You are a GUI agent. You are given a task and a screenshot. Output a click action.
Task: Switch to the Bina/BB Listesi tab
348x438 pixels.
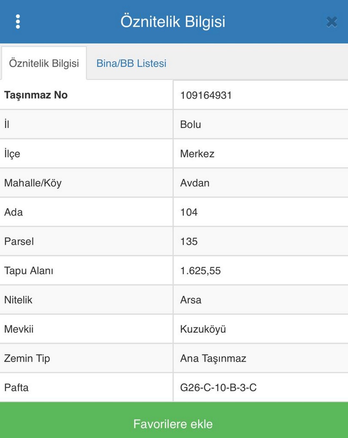pyautogui.click(x=131, y=63)
